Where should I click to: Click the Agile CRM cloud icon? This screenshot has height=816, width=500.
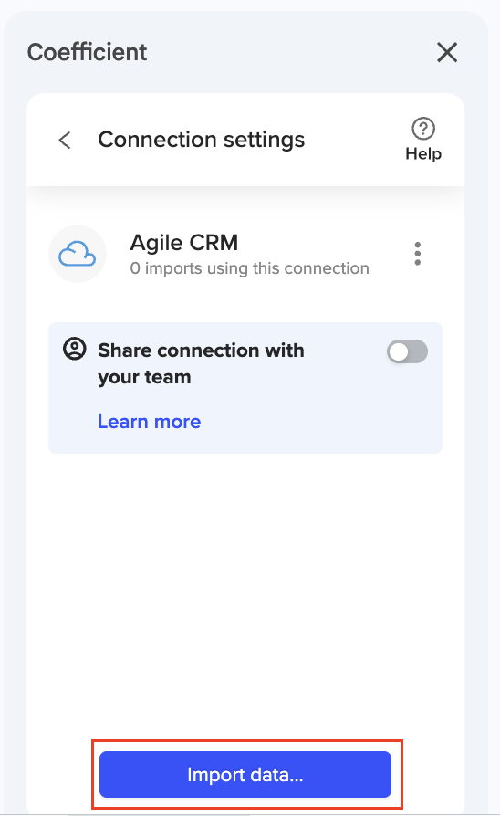(78, 254)
